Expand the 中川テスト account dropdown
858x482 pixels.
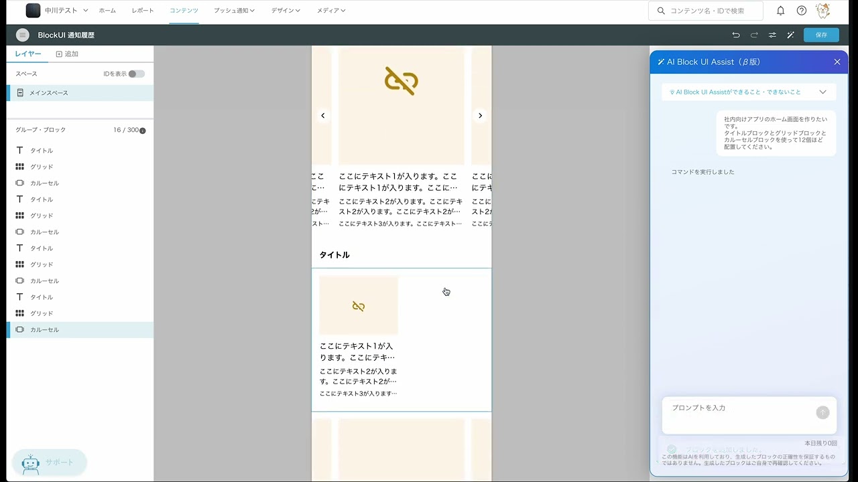coord(85,11)
